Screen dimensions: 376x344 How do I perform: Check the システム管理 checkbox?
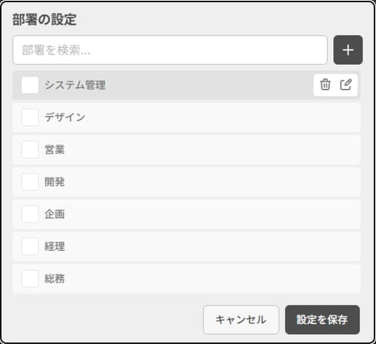pyautogui.click(x=30, y=85)
